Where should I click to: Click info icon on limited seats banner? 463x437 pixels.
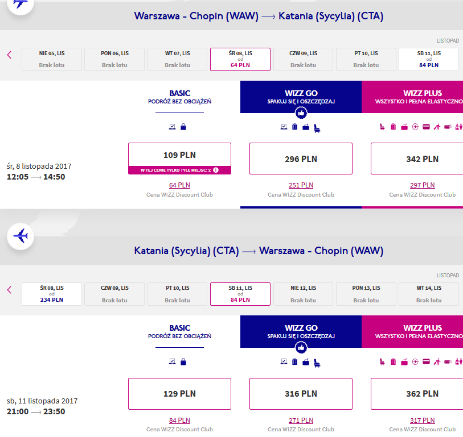click(216, 170)
